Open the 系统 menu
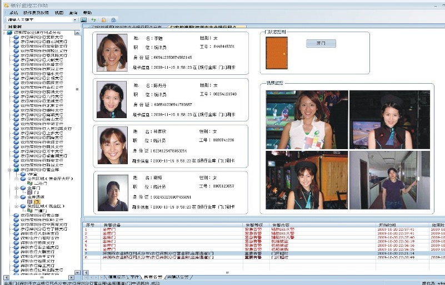This screenshot has height=285, width=445. (13, 12)
